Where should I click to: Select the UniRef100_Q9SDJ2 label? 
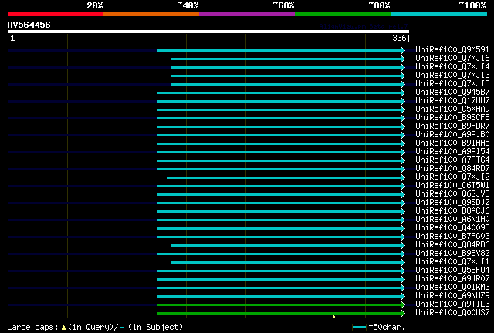point(452,203)
